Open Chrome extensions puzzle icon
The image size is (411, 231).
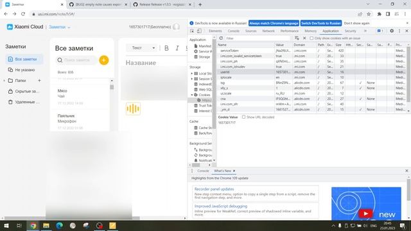pos(379,14)
